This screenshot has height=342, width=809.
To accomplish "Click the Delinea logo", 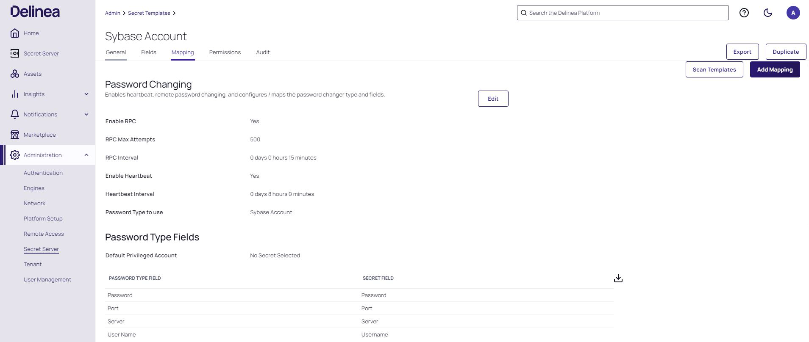I will point(35,12).
